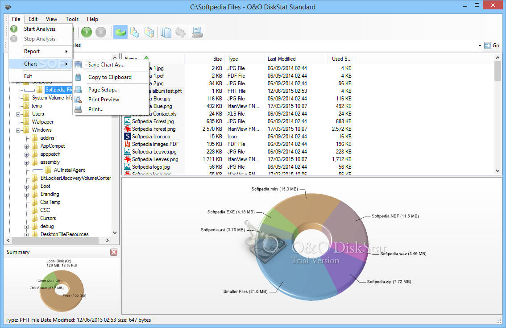Screen dimensions: 506x328
Task: Click the printer report toolbar icon
Action: coord(197,32)
